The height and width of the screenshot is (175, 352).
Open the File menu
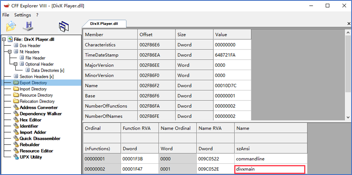[x=6, y=15]
